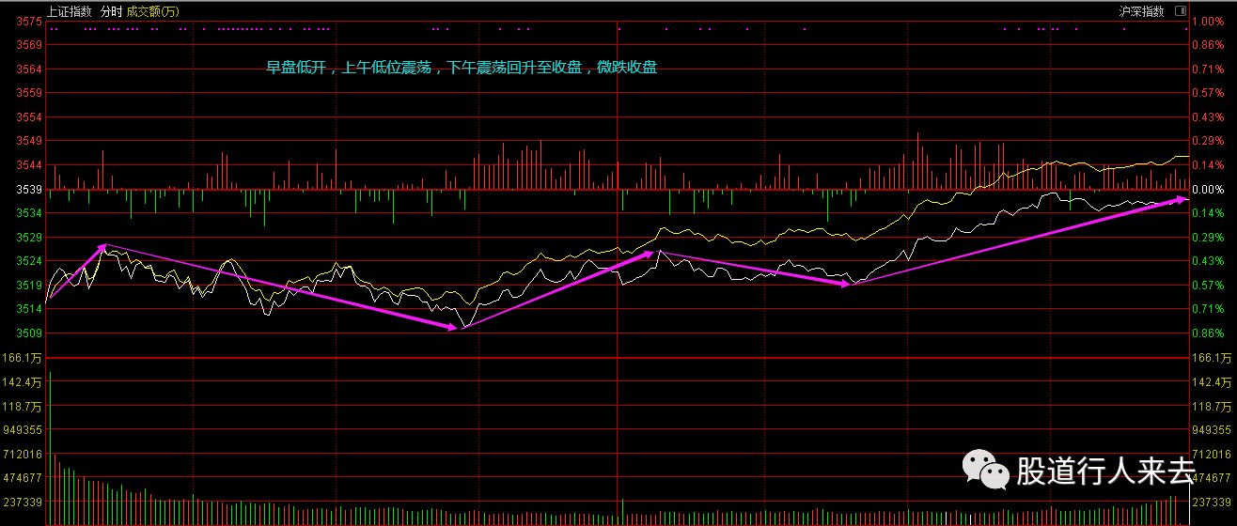The image size is (1237, 526).
Task: Click the 沪深指数 label at top right
Action: pos(1142,11)
